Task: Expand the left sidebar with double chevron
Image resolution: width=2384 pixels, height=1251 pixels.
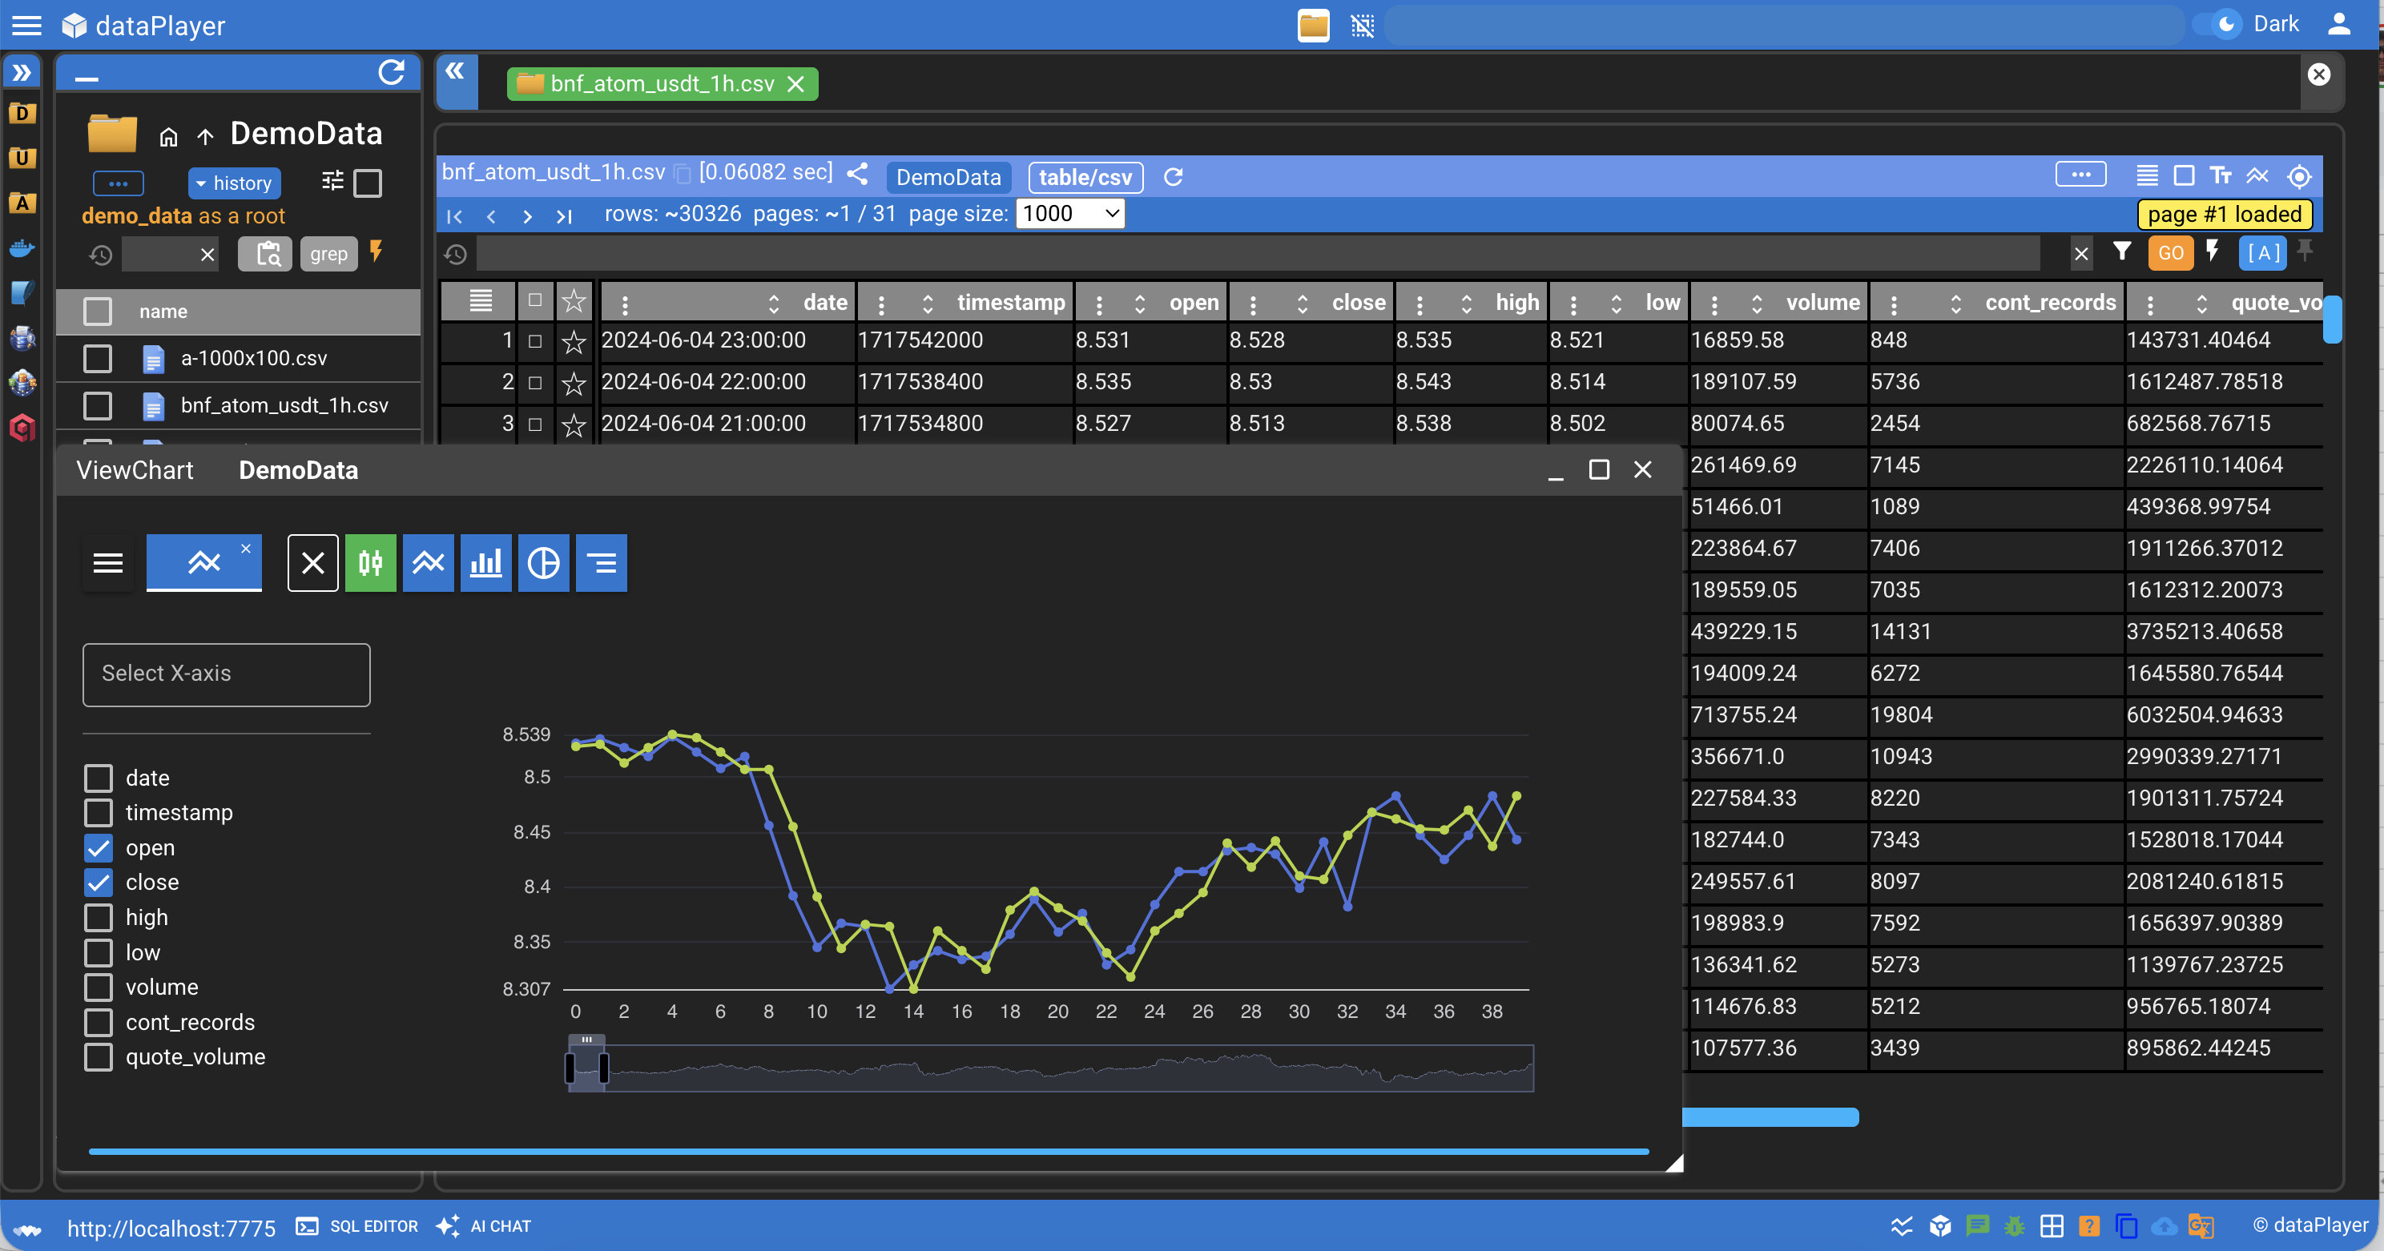Action: pyautogui.click(x=22, y=72)
